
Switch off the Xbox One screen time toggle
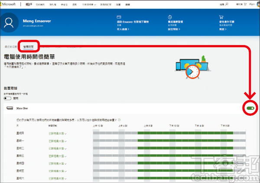250,108
